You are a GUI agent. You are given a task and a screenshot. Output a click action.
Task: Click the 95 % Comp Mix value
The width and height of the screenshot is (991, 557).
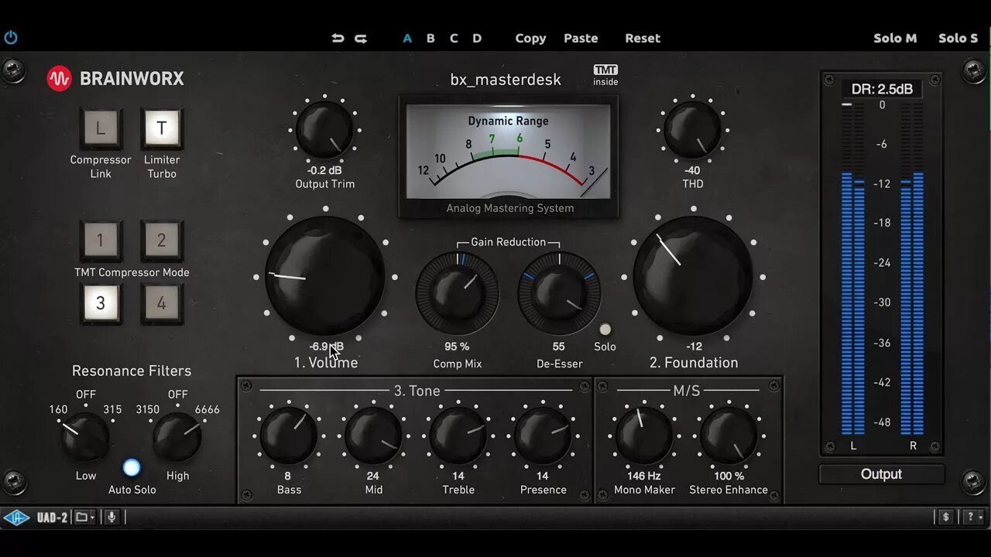click(x=457, y=347)
